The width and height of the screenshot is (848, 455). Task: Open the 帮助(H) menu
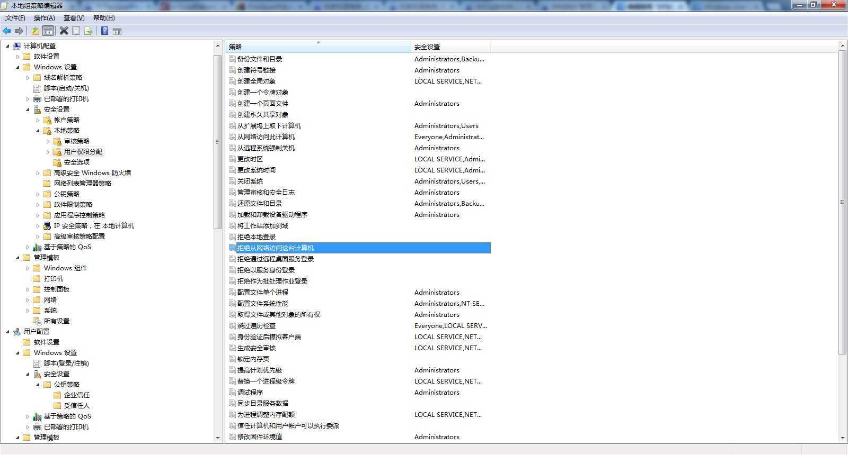point(104,18)
